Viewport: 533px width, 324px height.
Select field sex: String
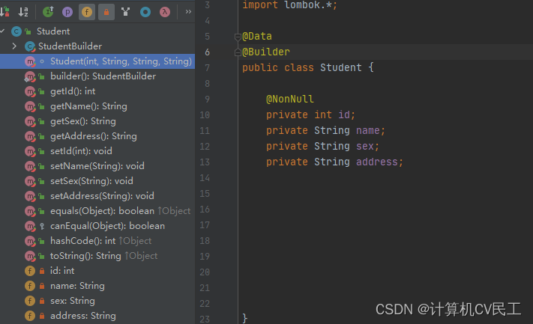tap(73, 301)
